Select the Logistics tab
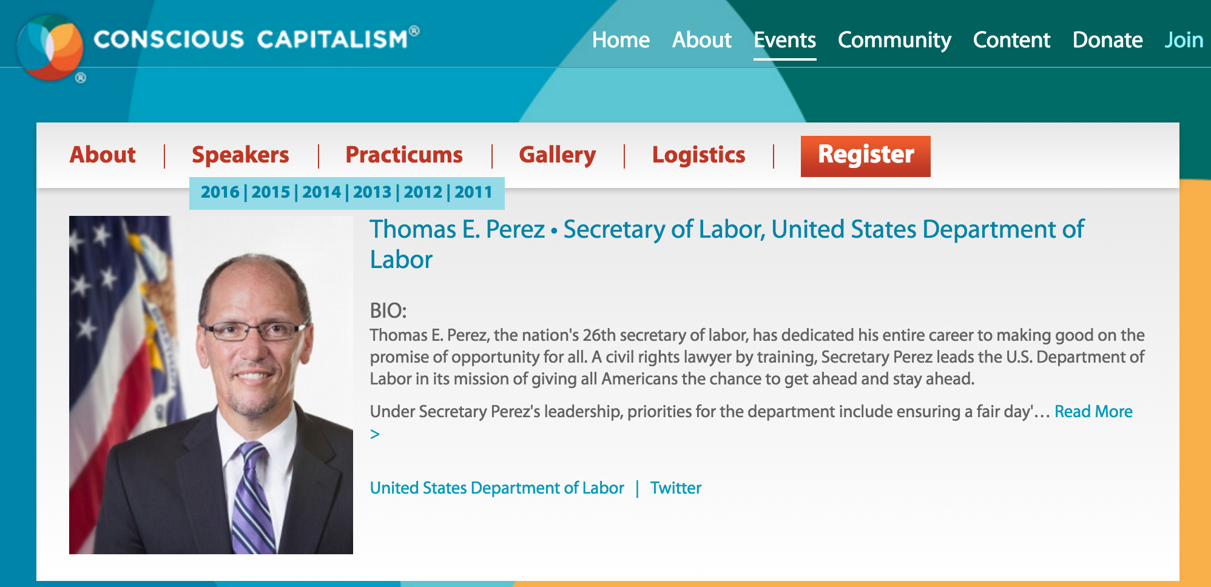Screen dimensions: 1211x587 (698, 155)
